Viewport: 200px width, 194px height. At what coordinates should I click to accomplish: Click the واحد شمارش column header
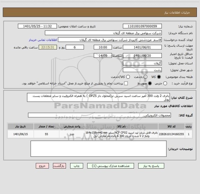point(72,126)
